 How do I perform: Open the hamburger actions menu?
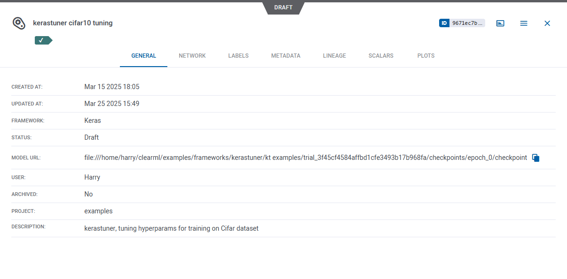[x=524, y=23]
